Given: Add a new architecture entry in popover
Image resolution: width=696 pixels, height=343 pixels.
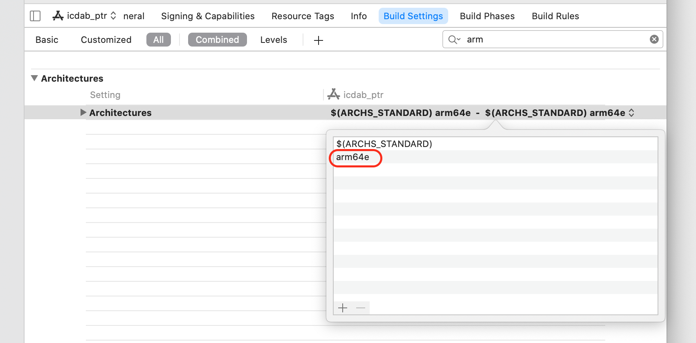Looking at the screenshot, I should [343, 308].
